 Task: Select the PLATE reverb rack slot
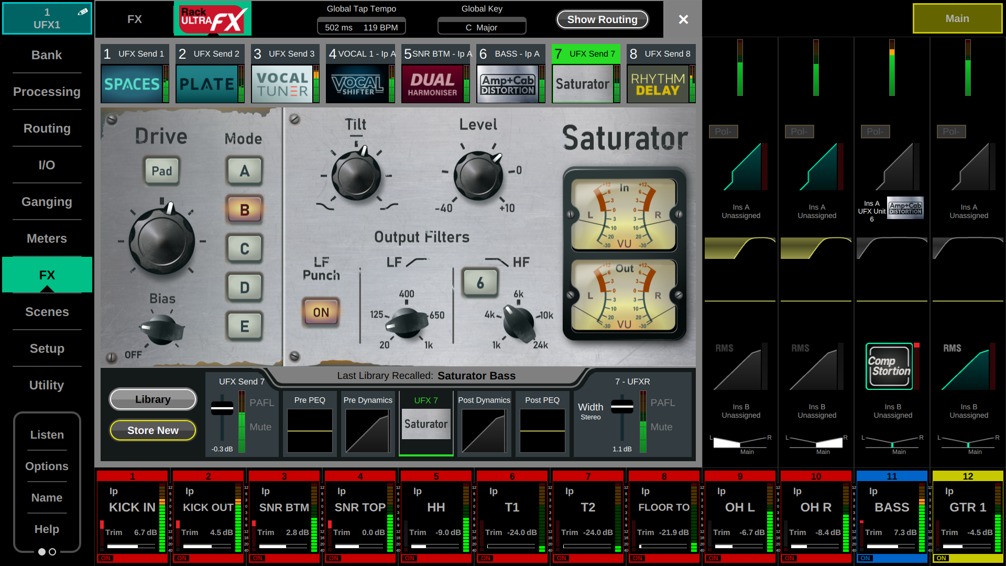coord(206,84)
